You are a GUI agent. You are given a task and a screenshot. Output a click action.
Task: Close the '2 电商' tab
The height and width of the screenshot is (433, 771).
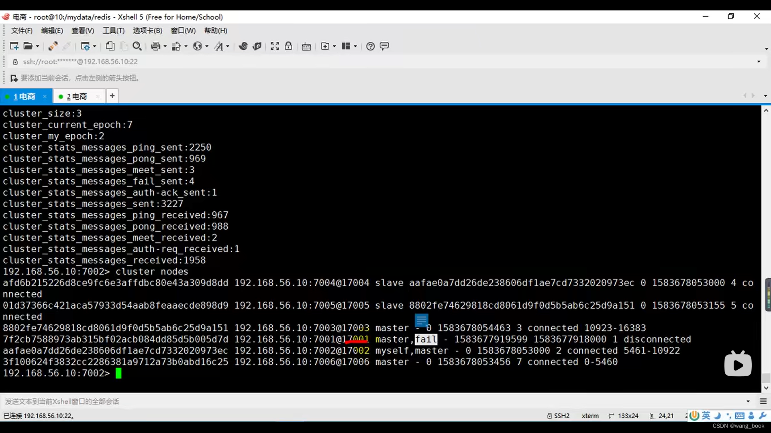click(98, 96)
